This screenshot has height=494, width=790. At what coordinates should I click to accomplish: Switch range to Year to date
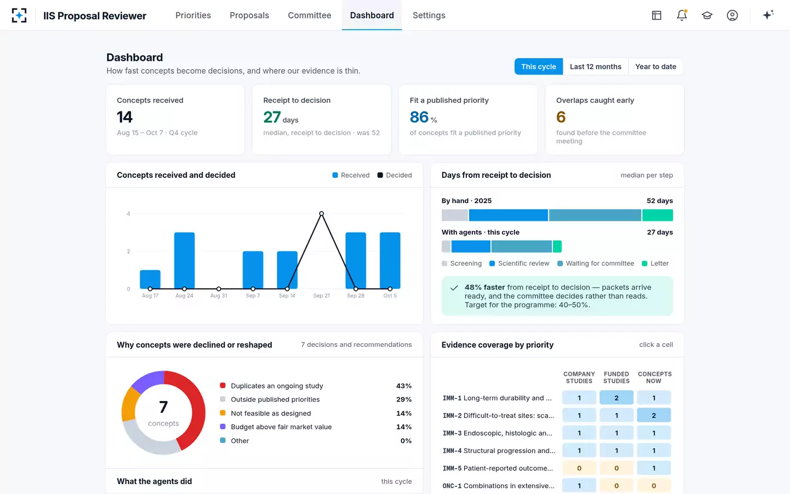coord(656,66)
